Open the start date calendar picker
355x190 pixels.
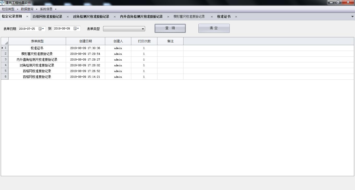click(42, 29)
